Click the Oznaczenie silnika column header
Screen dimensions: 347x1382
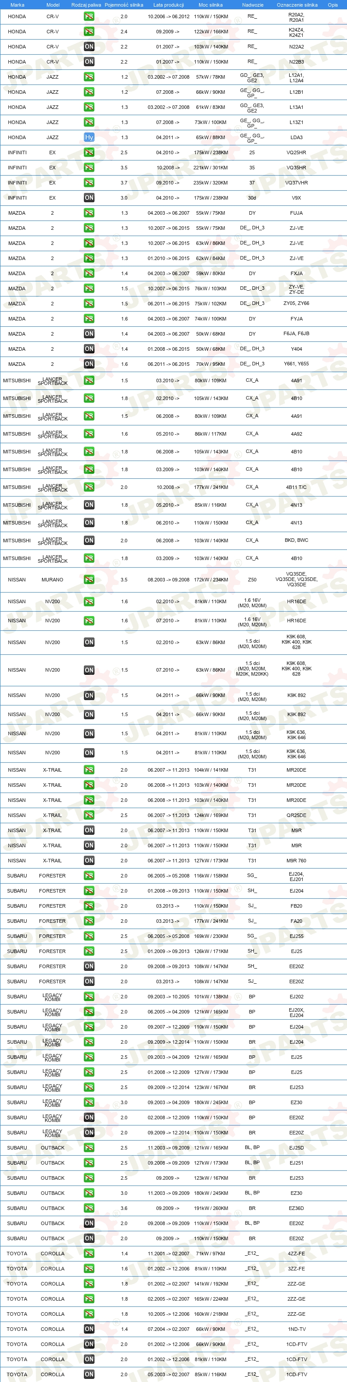(297, 5)
